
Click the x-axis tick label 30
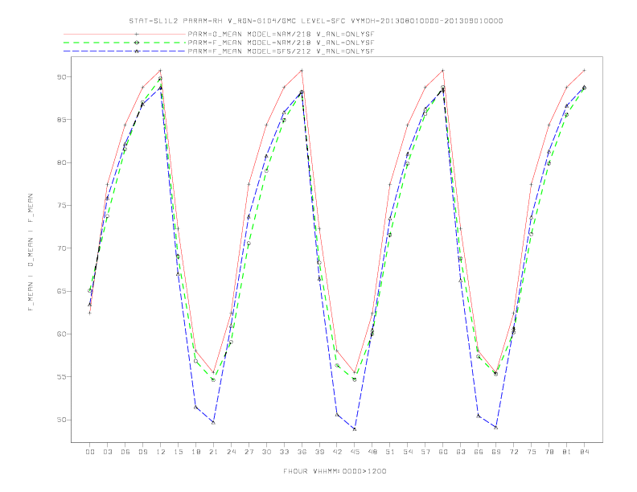[266, 452]
